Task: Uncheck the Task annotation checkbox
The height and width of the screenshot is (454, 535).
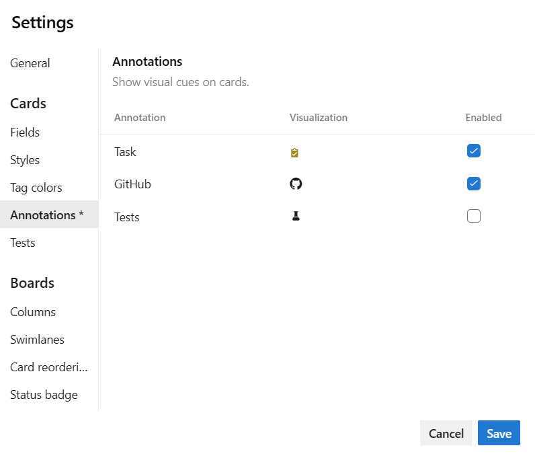Action: (x=474, y=151)
